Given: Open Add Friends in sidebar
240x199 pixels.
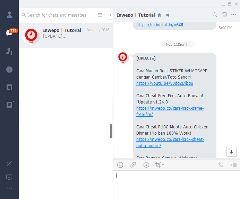Looking at the screenshot, I should (x=9, y=51).
